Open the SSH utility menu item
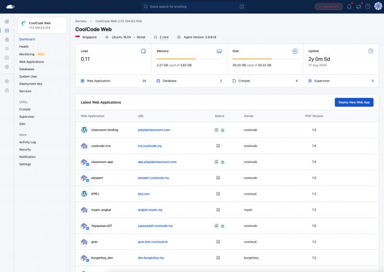 pyautogui.click(x=22, y=124)
